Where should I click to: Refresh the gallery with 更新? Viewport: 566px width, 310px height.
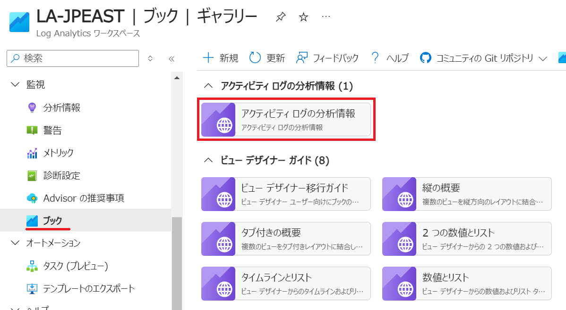tap(267, 58)
